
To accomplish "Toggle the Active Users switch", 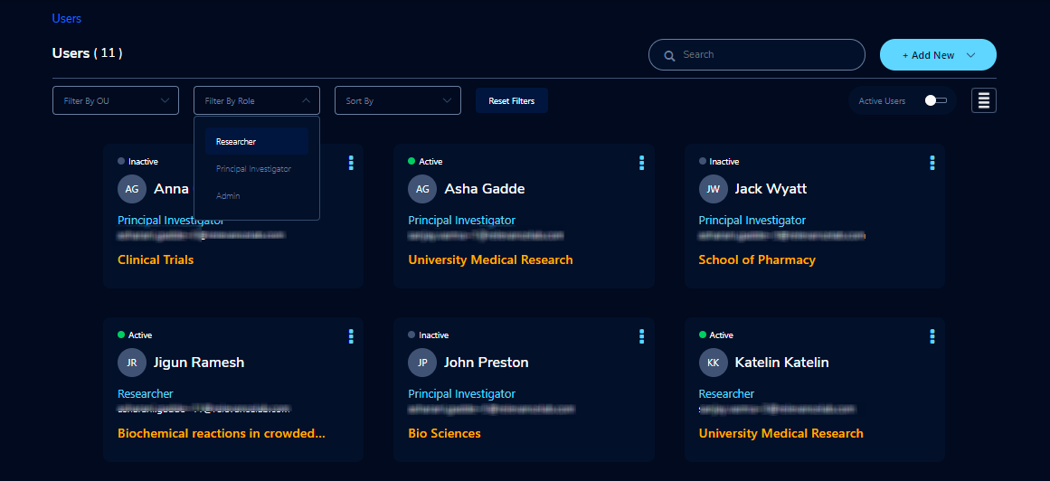I will [x=936, y=100].
